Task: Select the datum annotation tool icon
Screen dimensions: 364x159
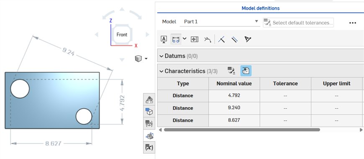Action: pyautogui.click(x=164, y=39)
